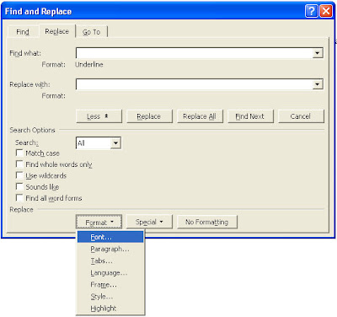The width and height of the screenshot is (337, 317).
Task: Click the Find Next button
Action: 250,116
